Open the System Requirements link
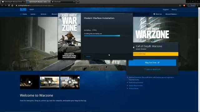The width and height of the screenshot is (200, 112). click(136, 86)
